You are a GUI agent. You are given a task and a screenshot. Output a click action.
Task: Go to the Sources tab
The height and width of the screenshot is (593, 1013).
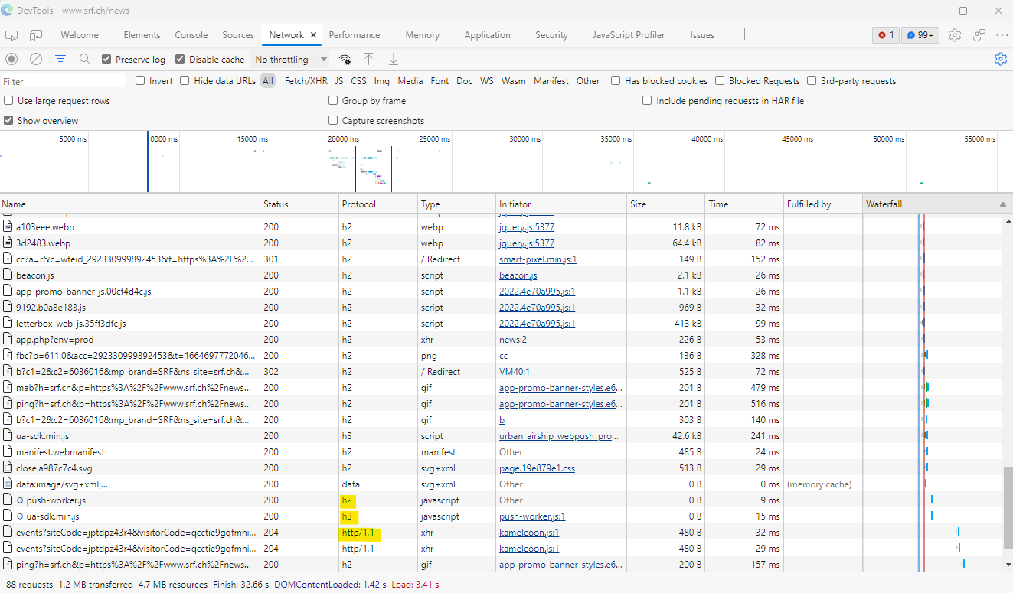[238, 35]
